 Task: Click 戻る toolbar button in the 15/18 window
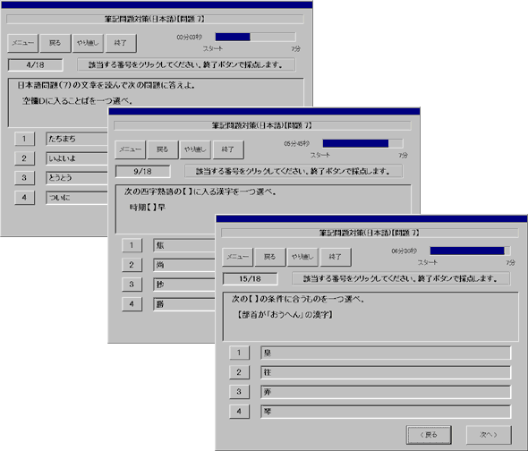tap(270, 257)
